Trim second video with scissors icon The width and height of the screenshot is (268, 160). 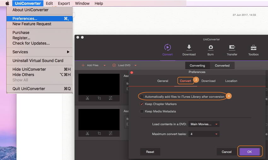coord(87,133)
